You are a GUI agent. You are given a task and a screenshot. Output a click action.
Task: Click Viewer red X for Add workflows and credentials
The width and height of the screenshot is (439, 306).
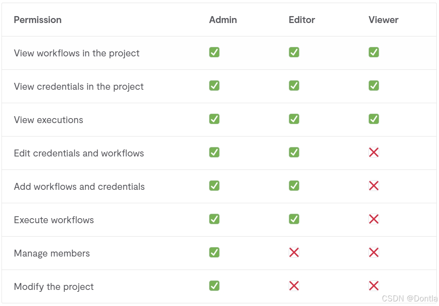[x=374, y=186]
